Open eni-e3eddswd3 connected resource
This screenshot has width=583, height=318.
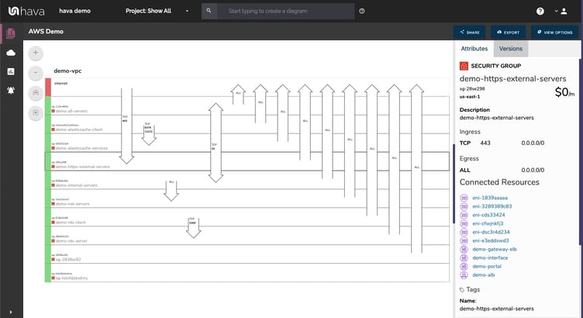[491, 240]
